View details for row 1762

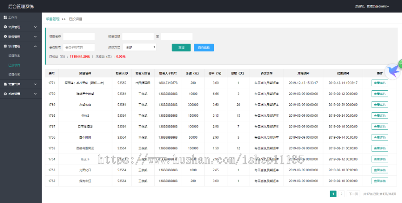[380, 181]
